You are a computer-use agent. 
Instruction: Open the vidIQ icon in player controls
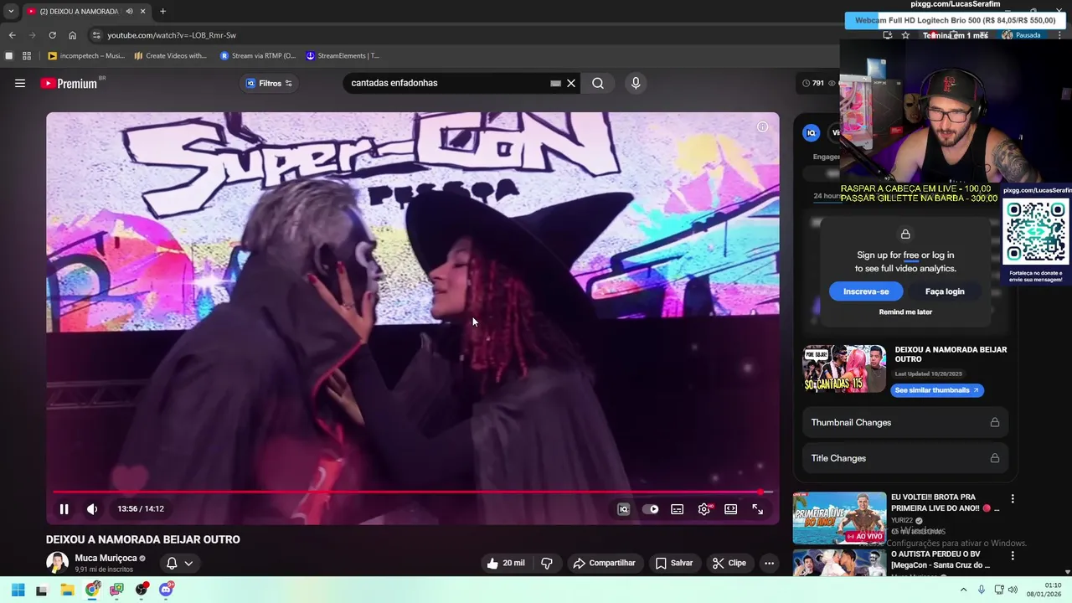click(623, 508)
